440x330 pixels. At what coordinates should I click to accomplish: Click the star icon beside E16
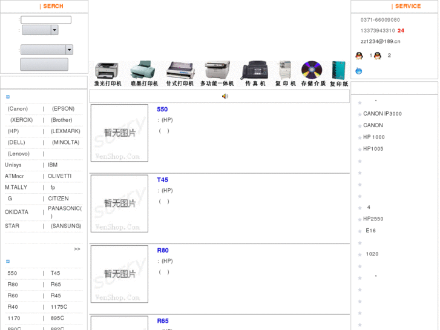(360, 231)
